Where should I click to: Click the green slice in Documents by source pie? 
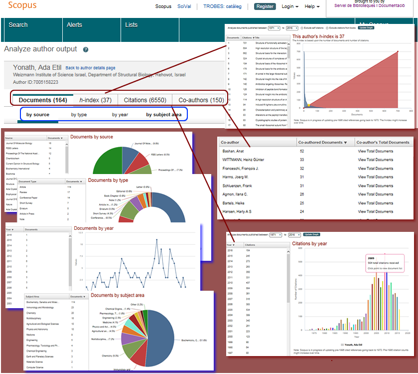pyautogui.click(x=109, y=162)
